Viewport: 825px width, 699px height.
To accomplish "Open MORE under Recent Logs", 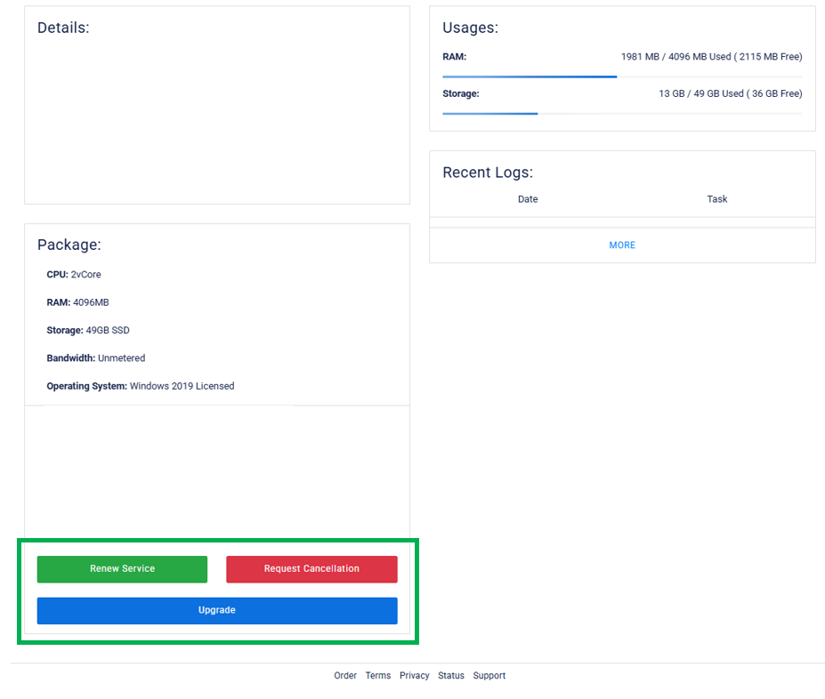I will coord(622,245).
